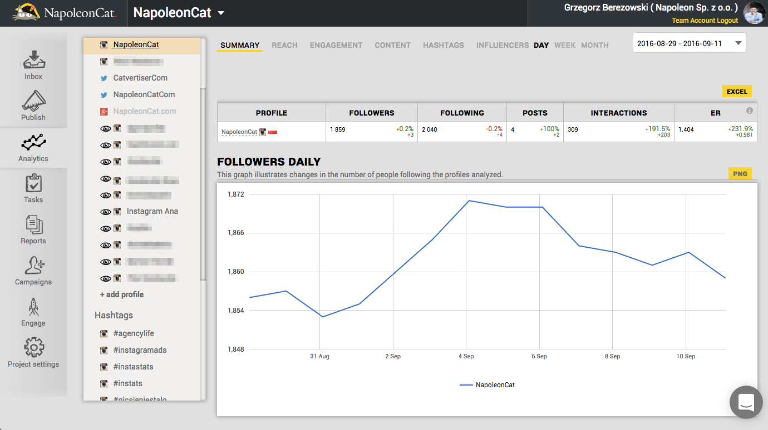This screenshot has height=430, width=768.
Task: Select #instats hashtag
Action: point(127,384)
